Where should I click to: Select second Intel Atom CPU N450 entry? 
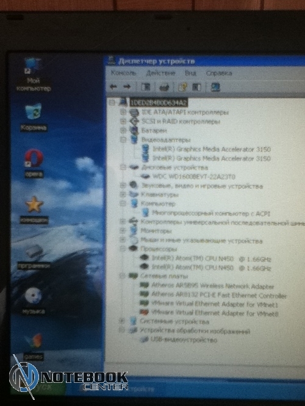211,268
